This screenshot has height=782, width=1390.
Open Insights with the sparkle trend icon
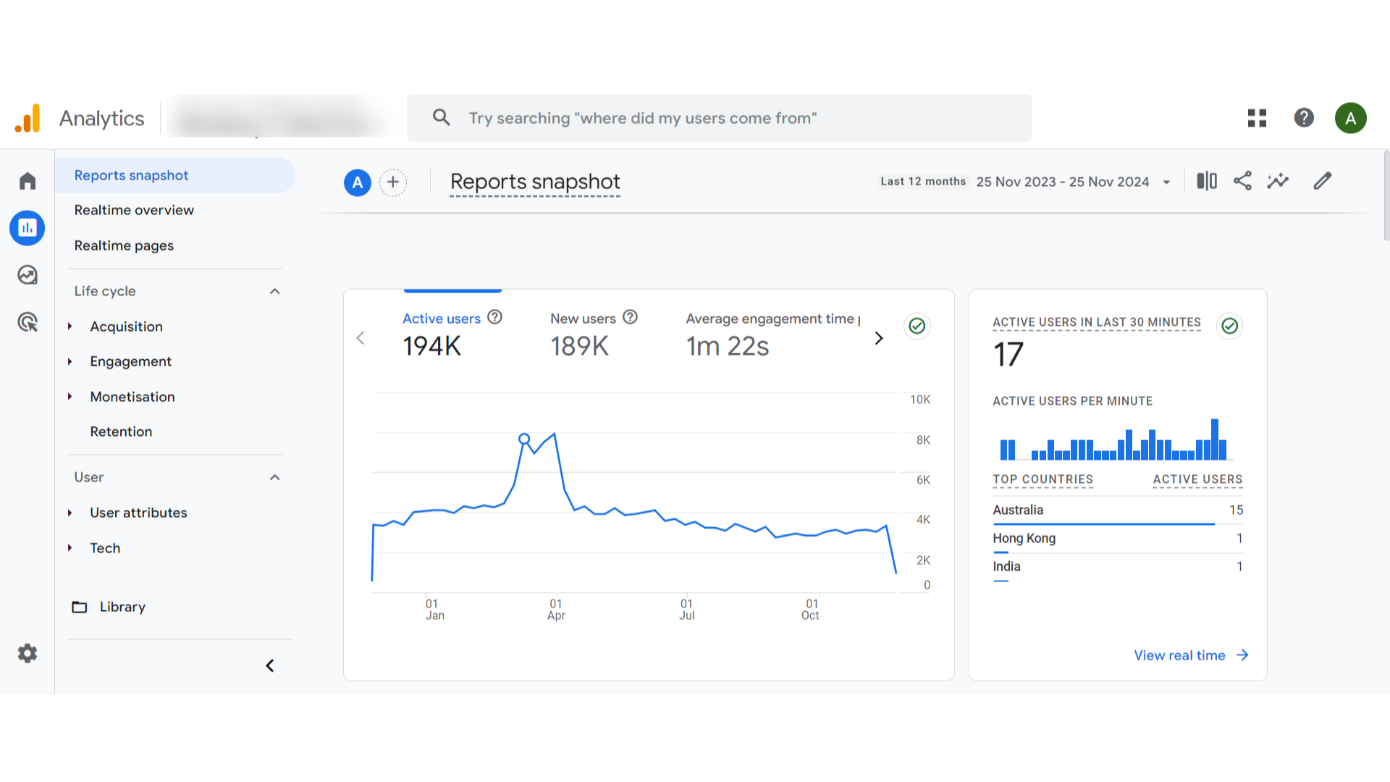pos(1278,181)
